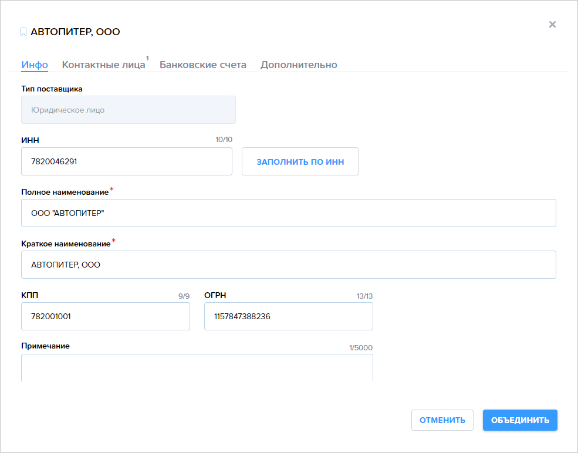The image size is (578, 453).
Task: Click into the ОГРН field
Action: coord(289,316)
